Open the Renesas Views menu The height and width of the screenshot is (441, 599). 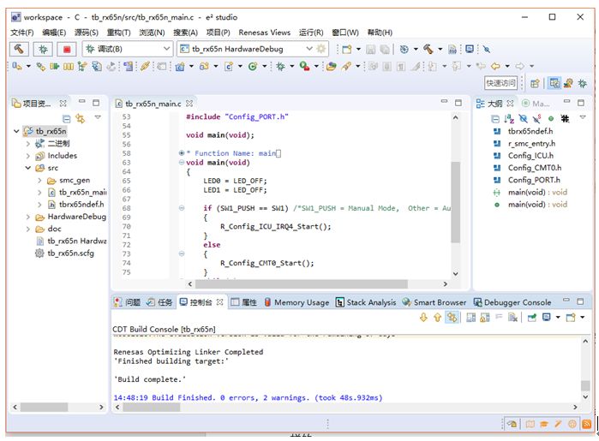[265, 33]
